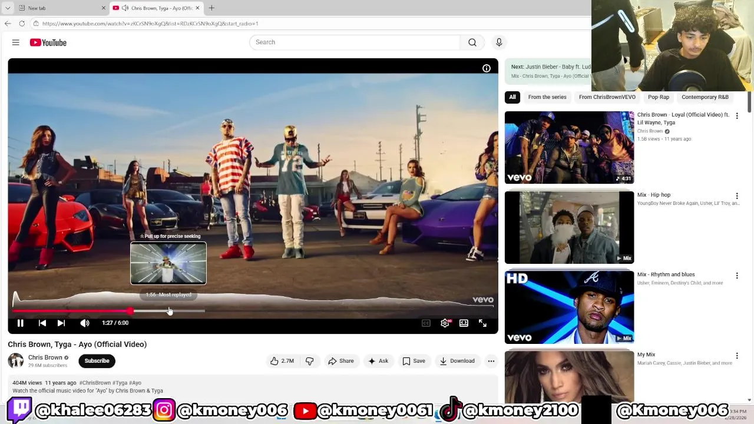Image resolution: width=754 pixels, height=424 pixels.
Task: Open the Mix - Rhythm and blues thumbnail
Action: coord(569,307)
